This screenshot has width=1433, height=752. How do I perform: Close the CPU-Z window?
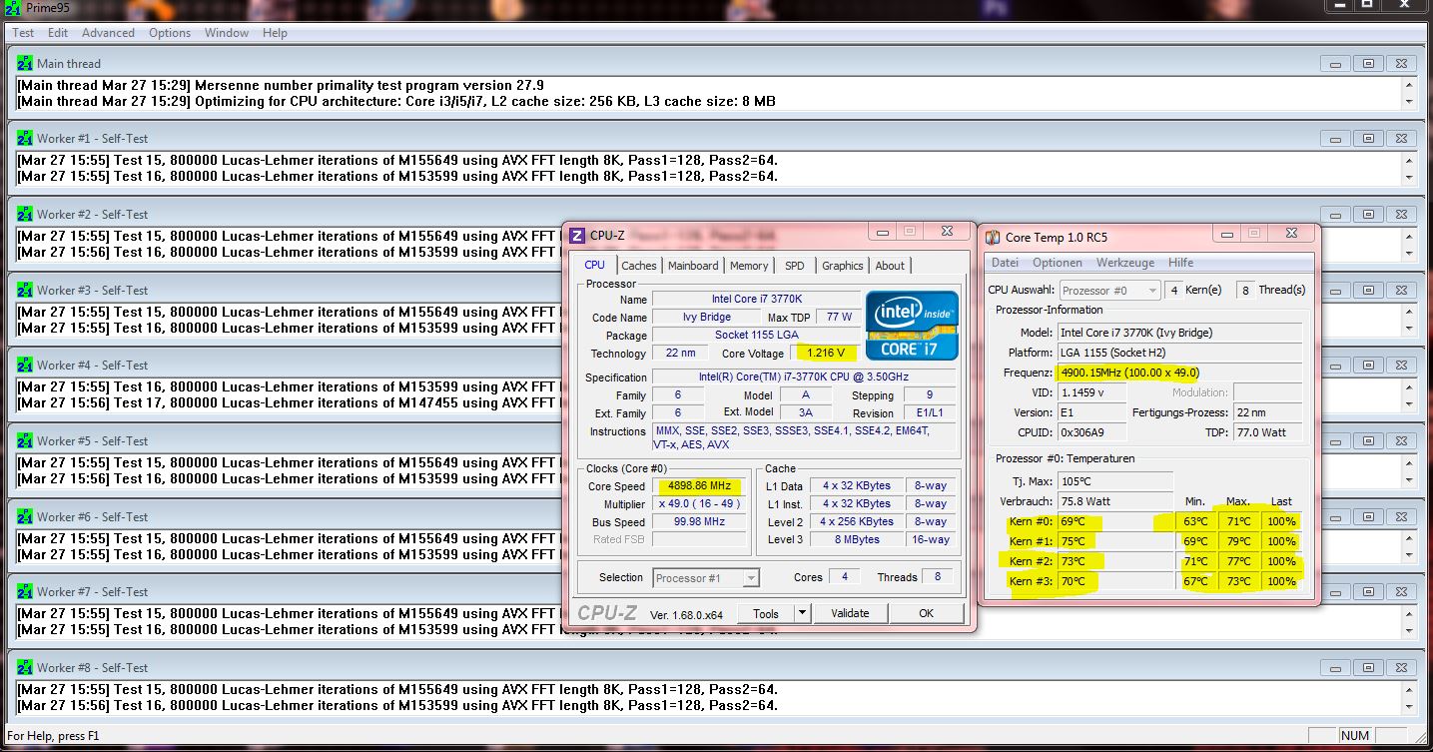coord(945,232)
